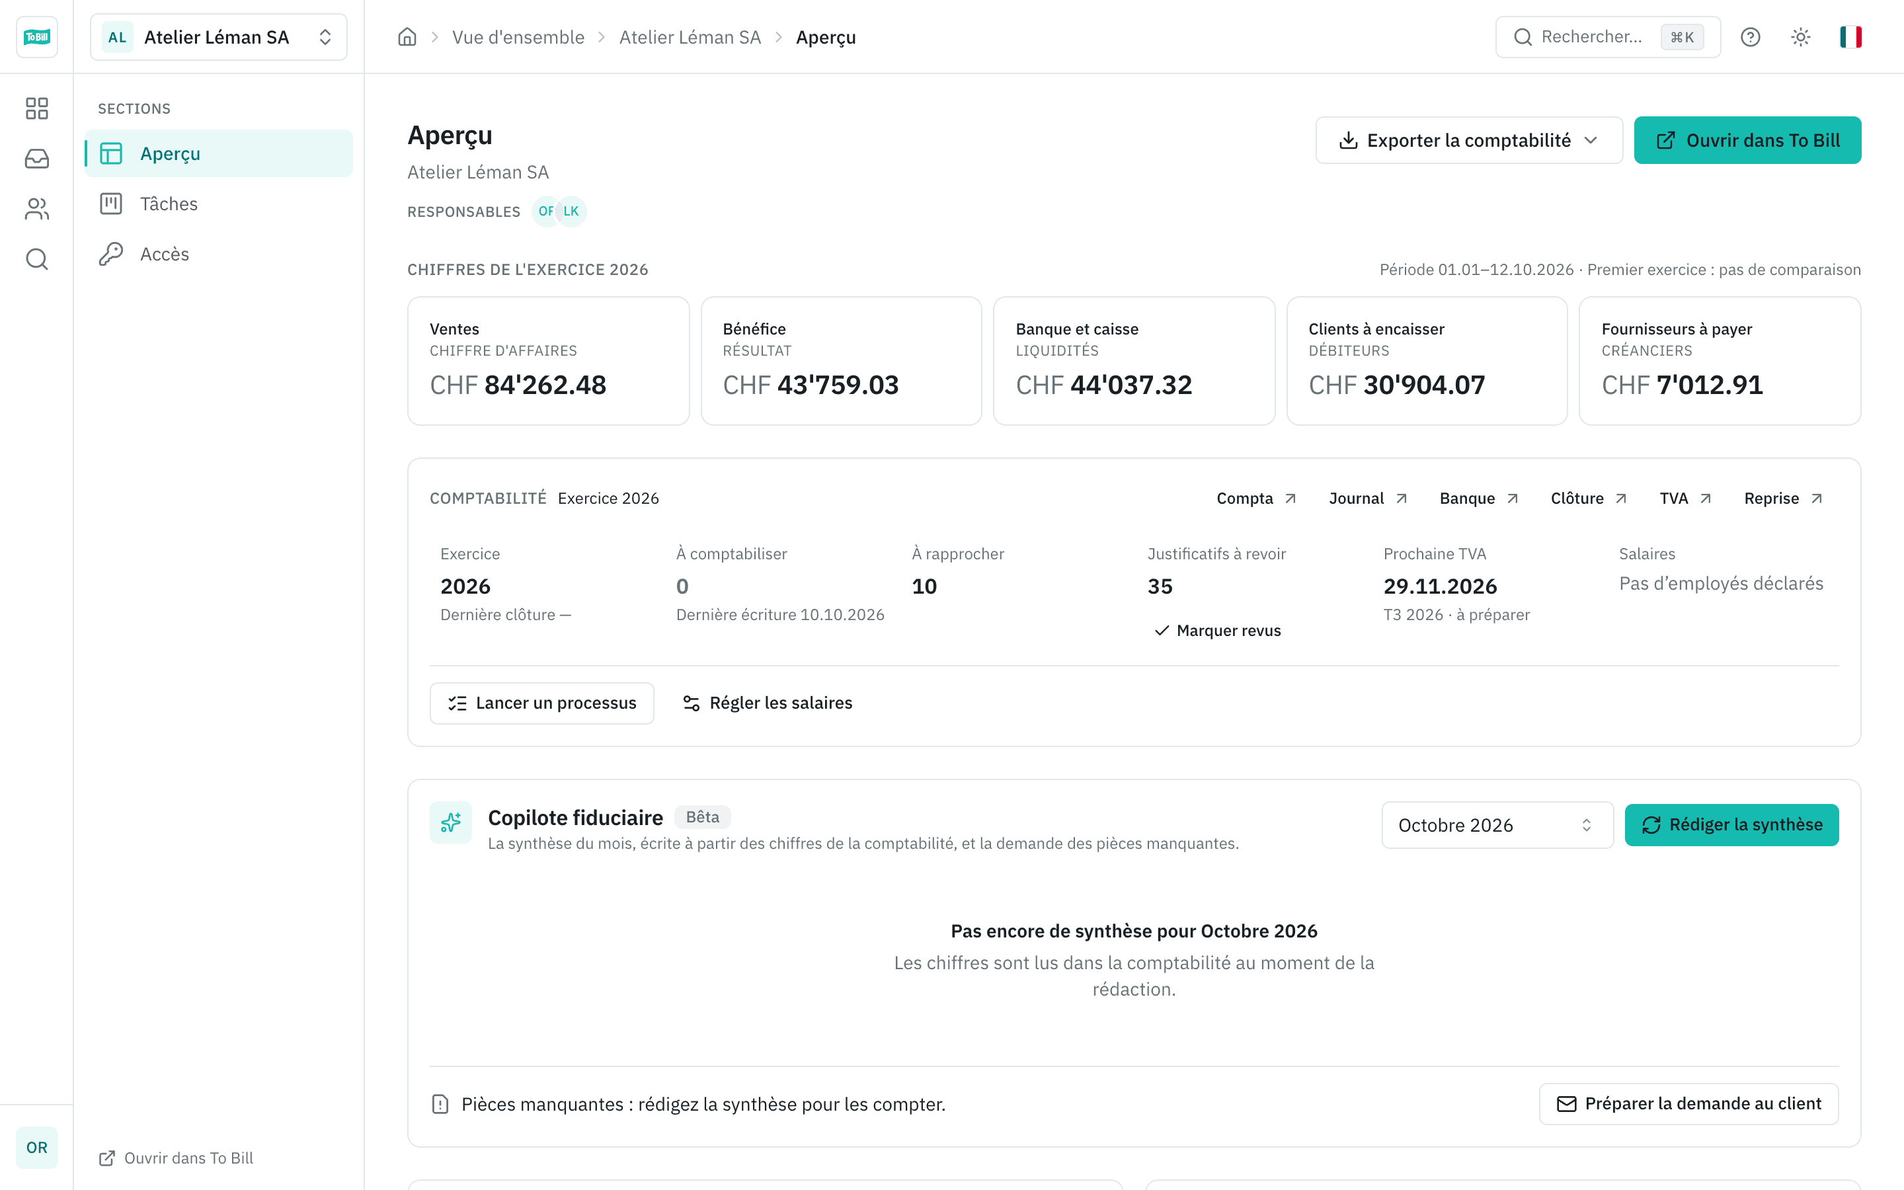Click Régler les salaires
This screenshot has height=1190, width=1904.
click(x=767, y=703)
